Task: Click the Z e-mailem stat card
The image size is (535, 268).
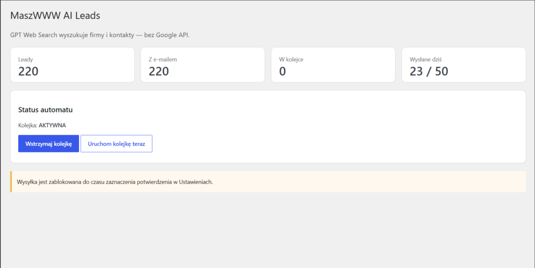Action: (203, 65)
